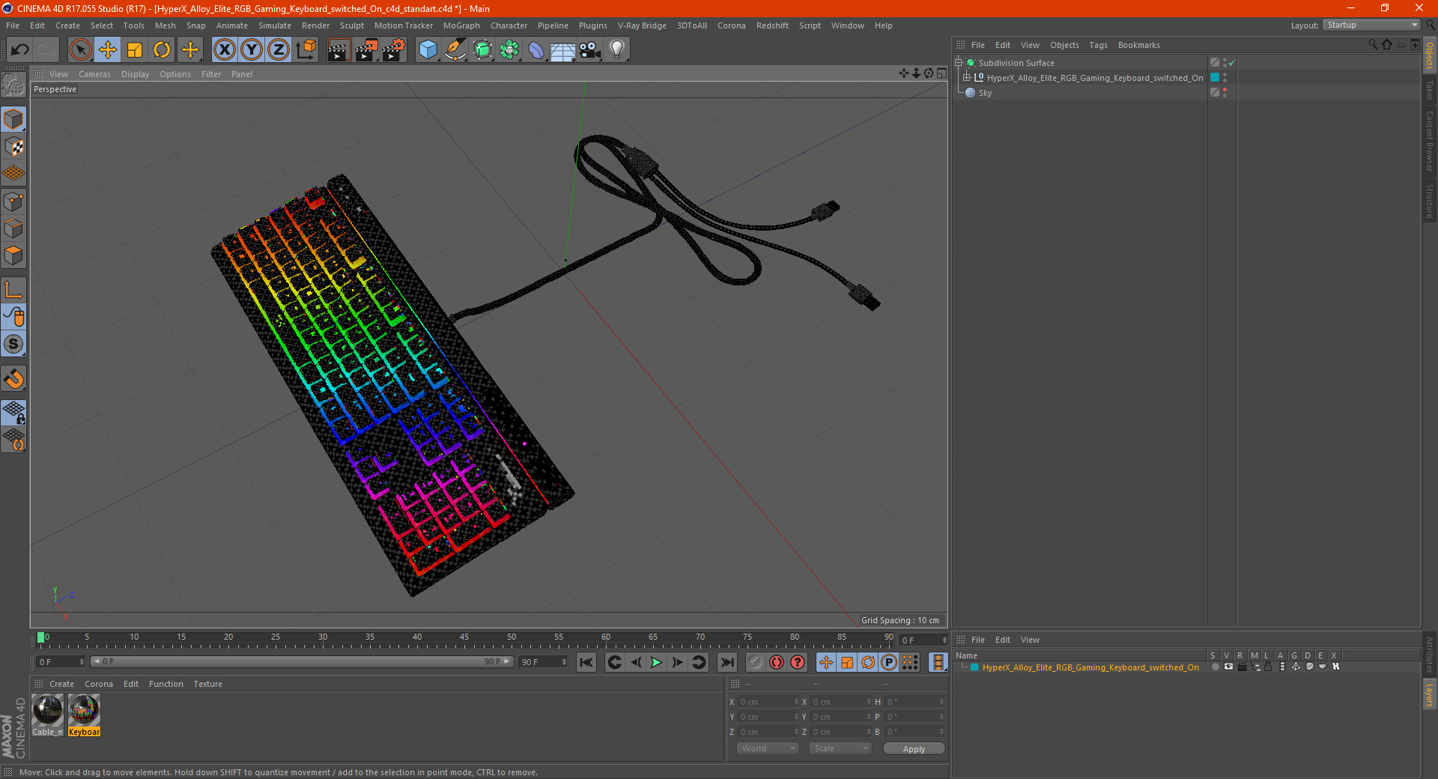Enable Polygons mode in left palette
This screenshot has height=779, width=1438.
[x=13, y=255]
